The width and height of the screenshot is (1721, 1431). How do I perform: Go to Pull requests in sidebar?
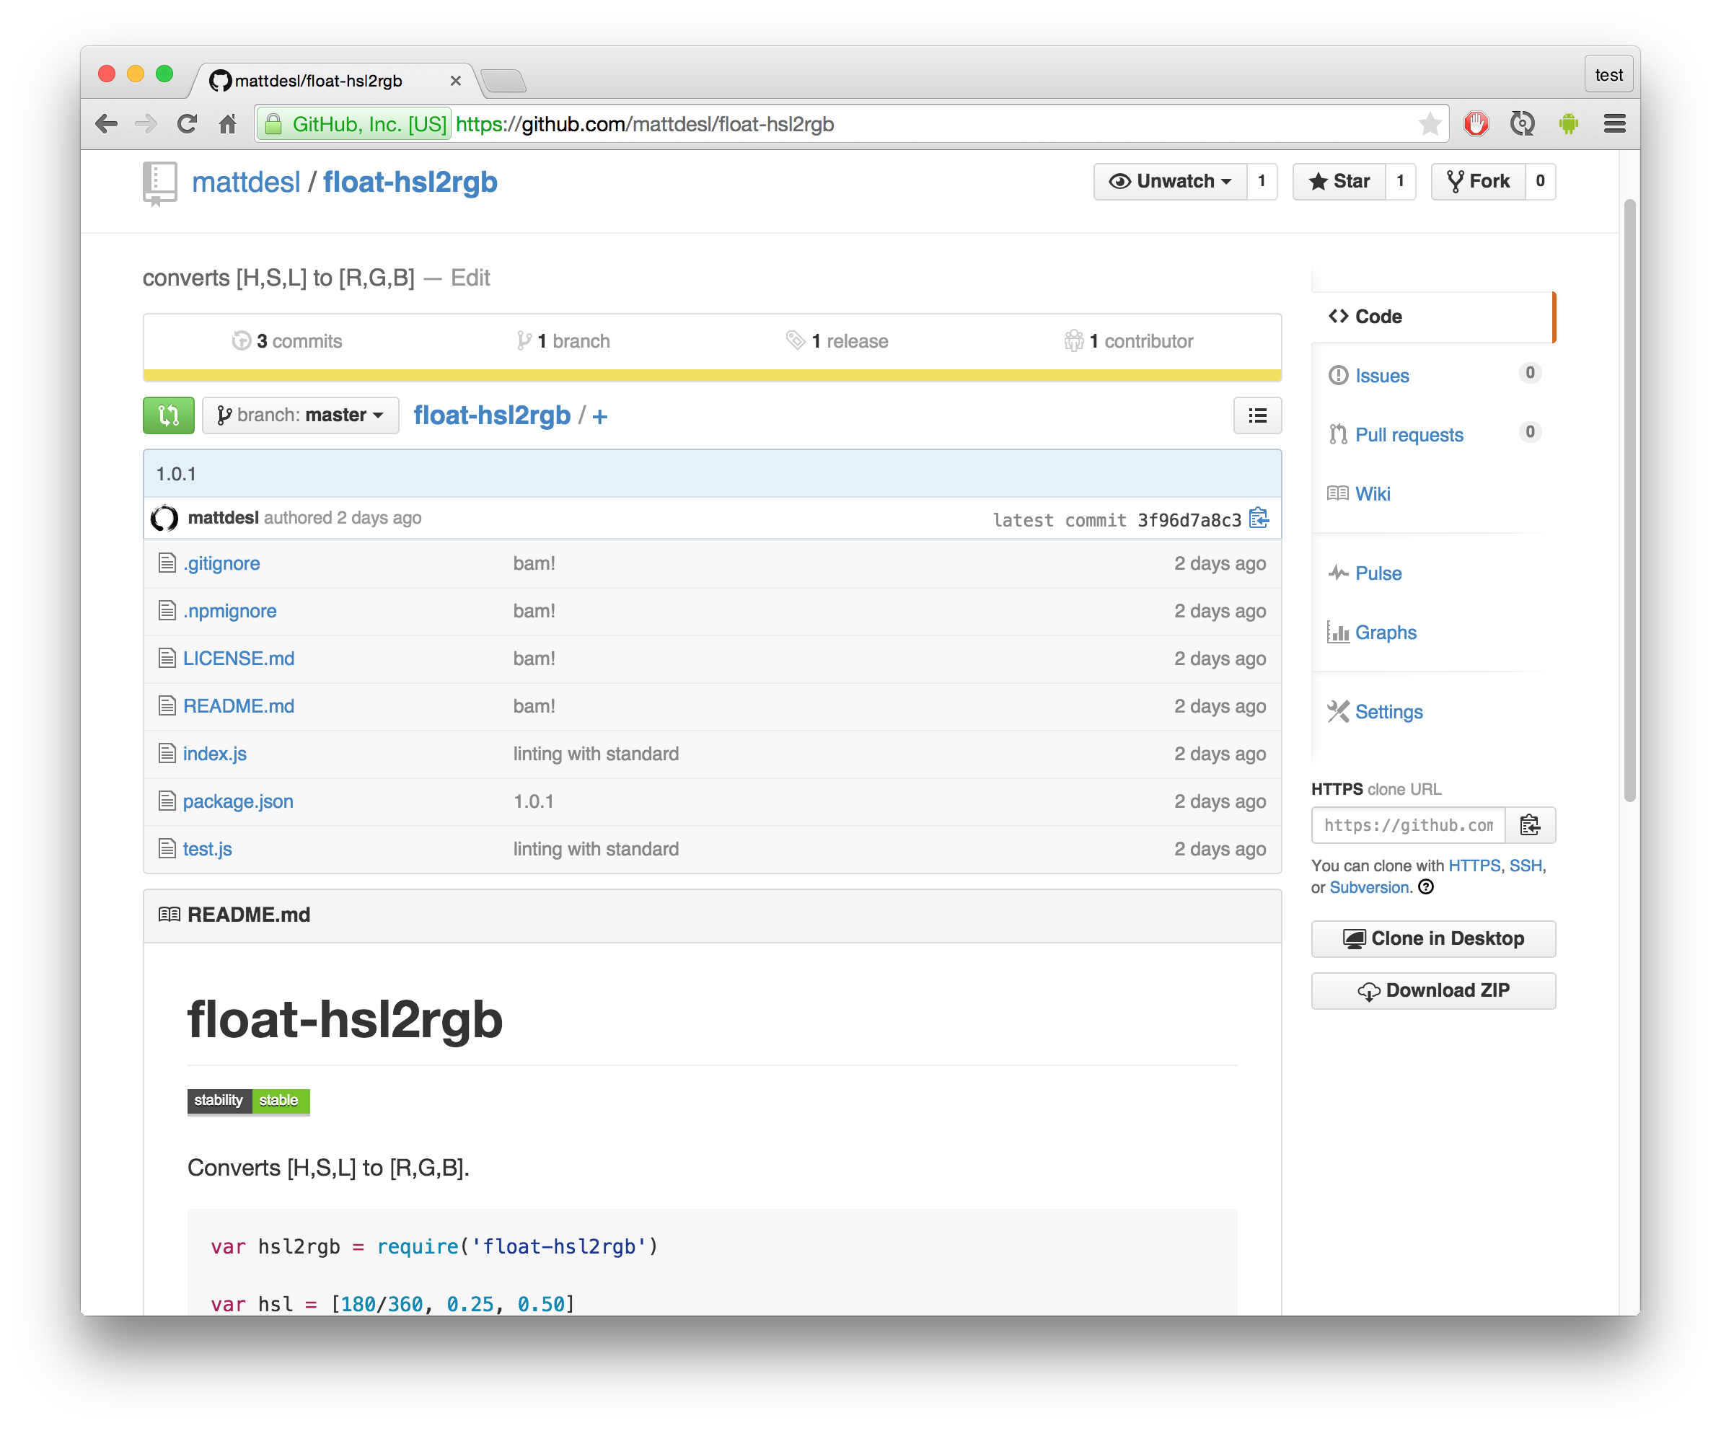(1409, 434)
